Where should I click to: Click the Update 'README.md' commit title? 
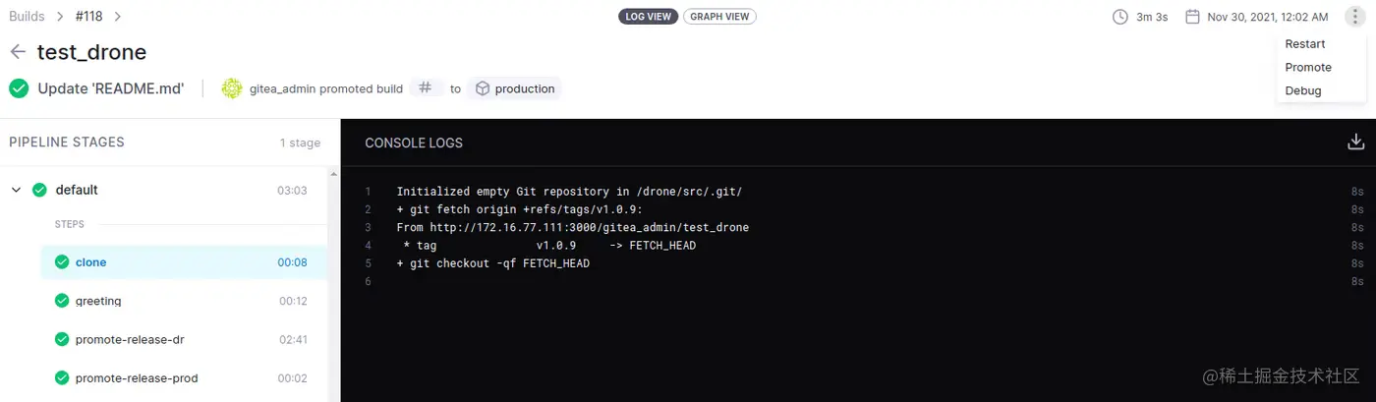pos(111,88)
